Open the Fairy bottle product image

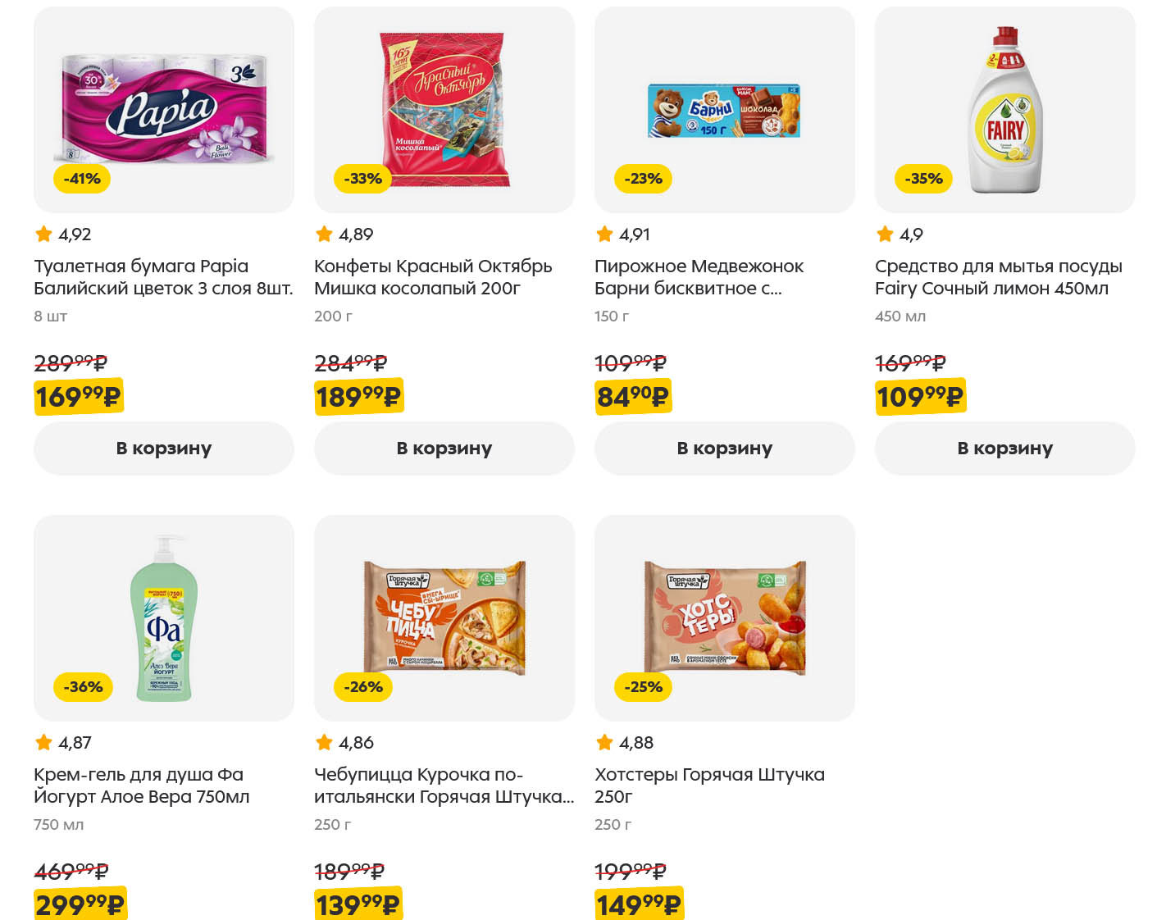[1005, 110]
